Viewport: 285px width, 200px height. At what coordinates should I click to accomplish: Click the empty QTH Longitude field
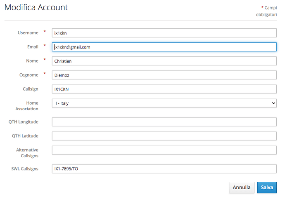(164, 122)
